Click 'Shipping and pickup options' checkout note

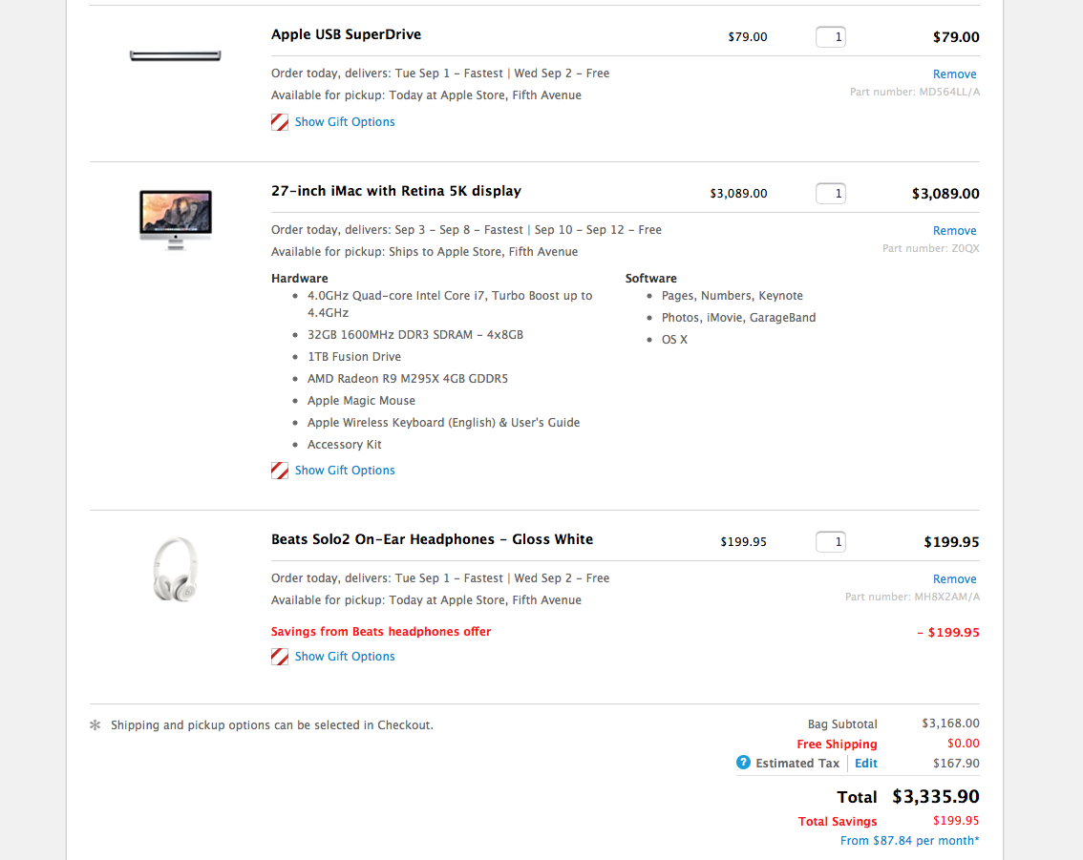272,725
